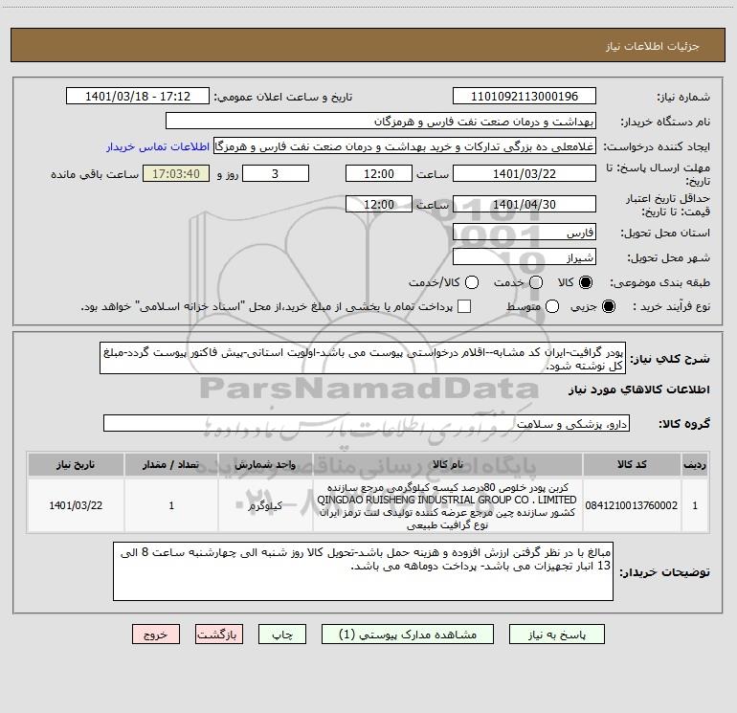Image resolution: width=737 pixels, height=713 pixels.
Task: Open 'مشاهده مدارک پیوستی (1)' attachments button
Action: coord(408,635)
